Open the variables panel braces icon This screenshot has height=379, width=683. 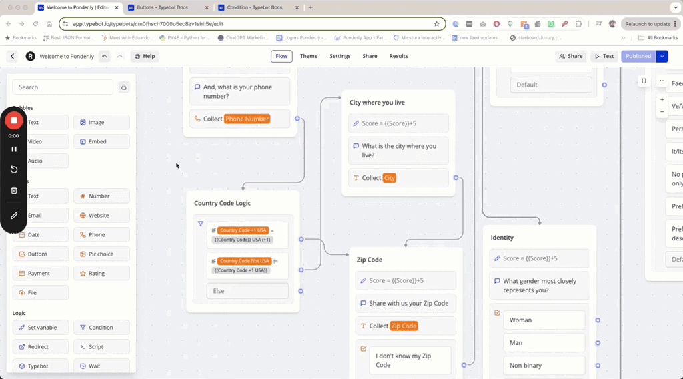644,81
